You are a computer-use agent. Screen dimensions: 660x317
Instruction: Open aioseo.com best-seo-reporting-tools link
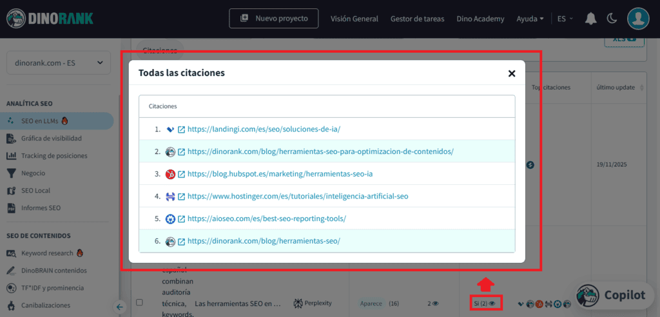[267, 218]
